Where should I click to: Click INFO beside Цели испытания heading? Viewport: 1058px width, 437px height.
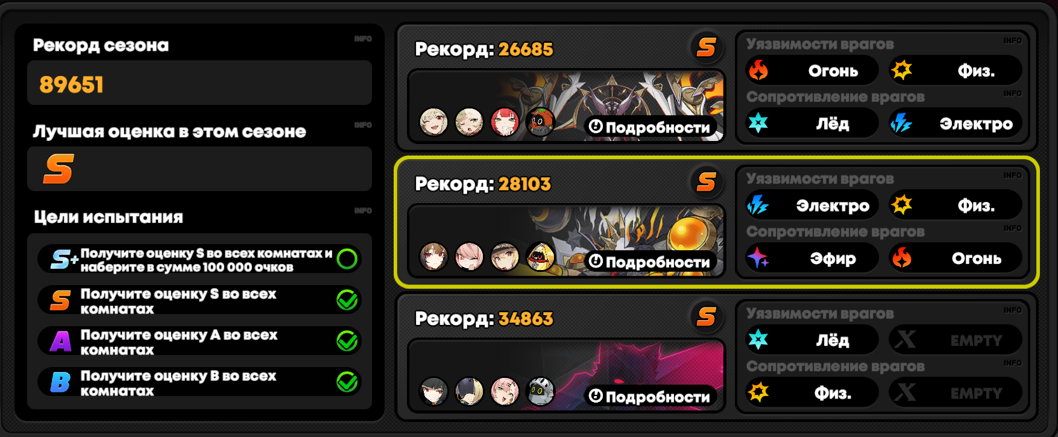coord(363,210)
